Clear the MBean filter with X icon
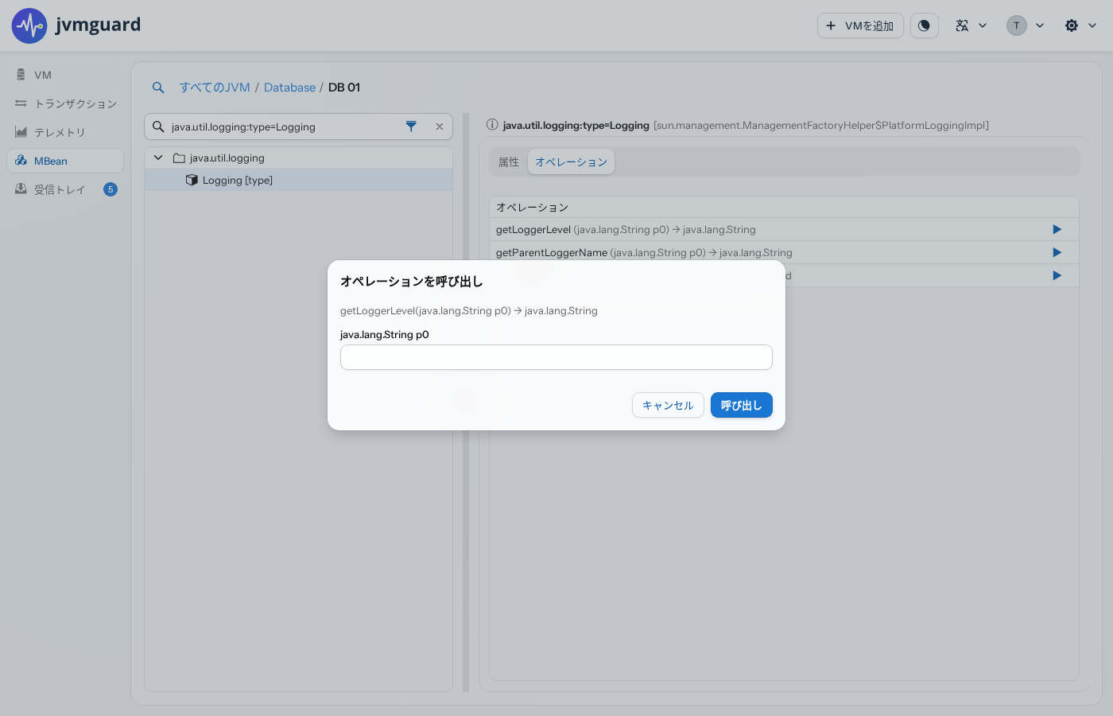The height and width of the screenshot is (716, 1113). click(440, 126)
